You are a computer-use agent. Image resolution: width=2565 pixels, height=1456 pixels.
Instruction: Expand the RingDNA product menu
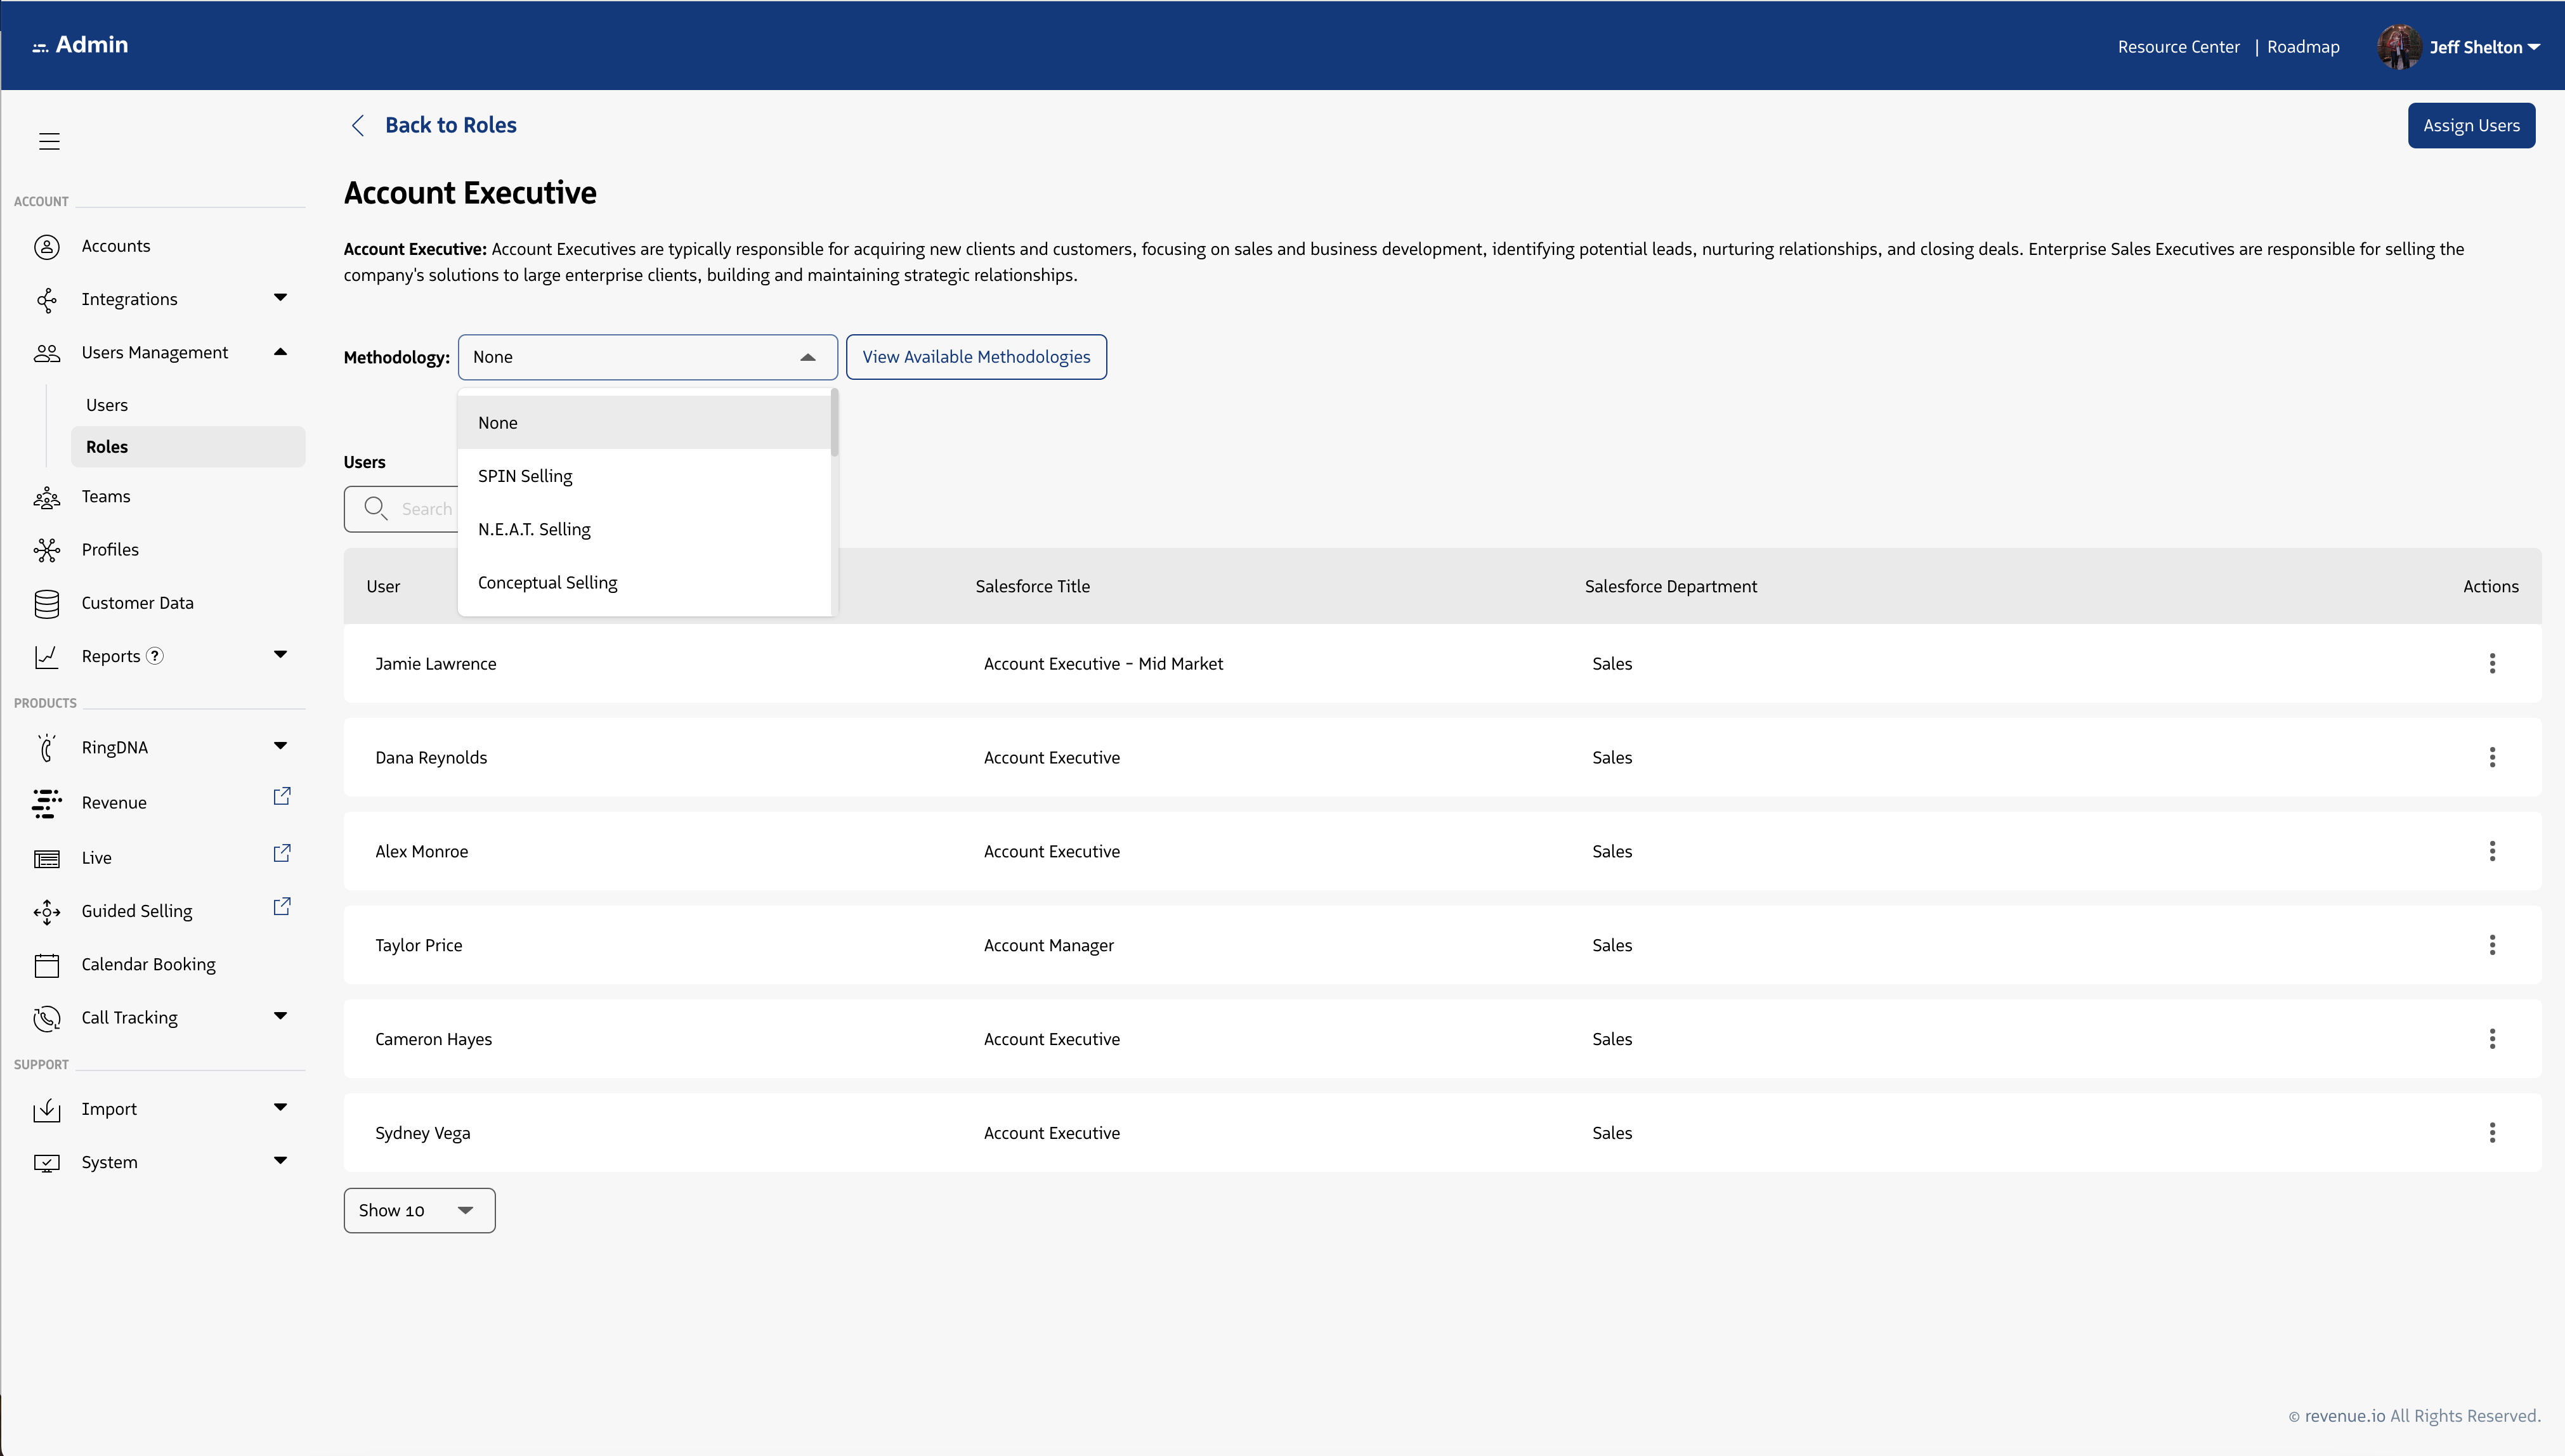tap(280, 746)
